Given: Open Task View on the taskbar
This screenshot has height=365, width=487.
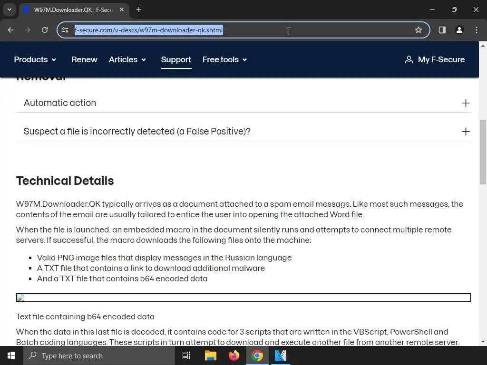Looking at the screenshot, I should [x=186, y=355].
